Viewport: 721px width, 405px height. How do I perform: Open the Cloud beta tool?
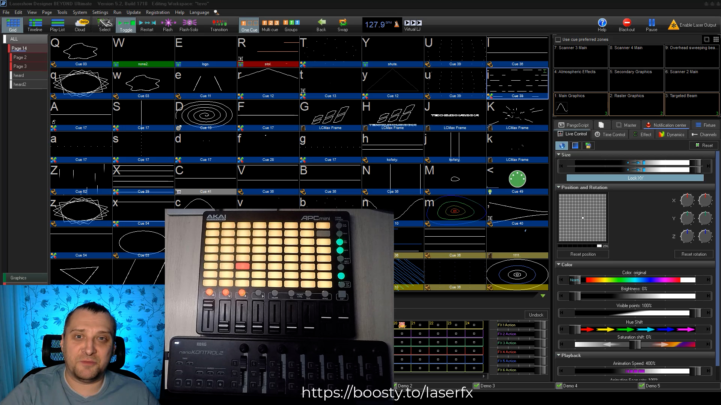pyautogui.click(x=80, y=25)
